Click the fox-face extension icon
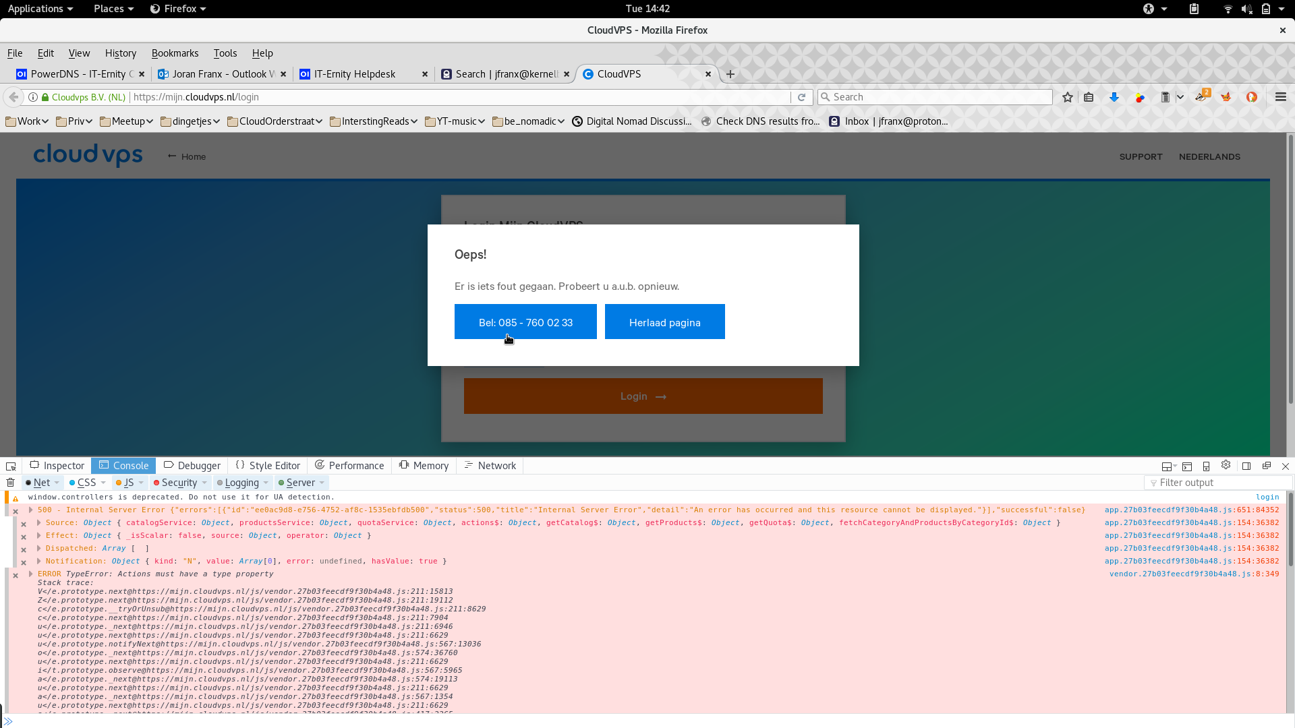 1226,97
